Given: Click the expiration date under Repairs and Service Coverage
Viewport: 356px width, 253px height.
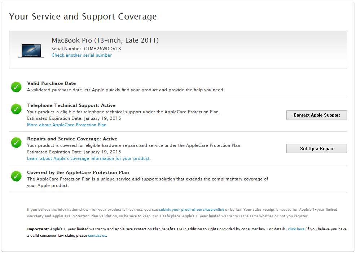Looking at the screenshot, I should (102, 152).
